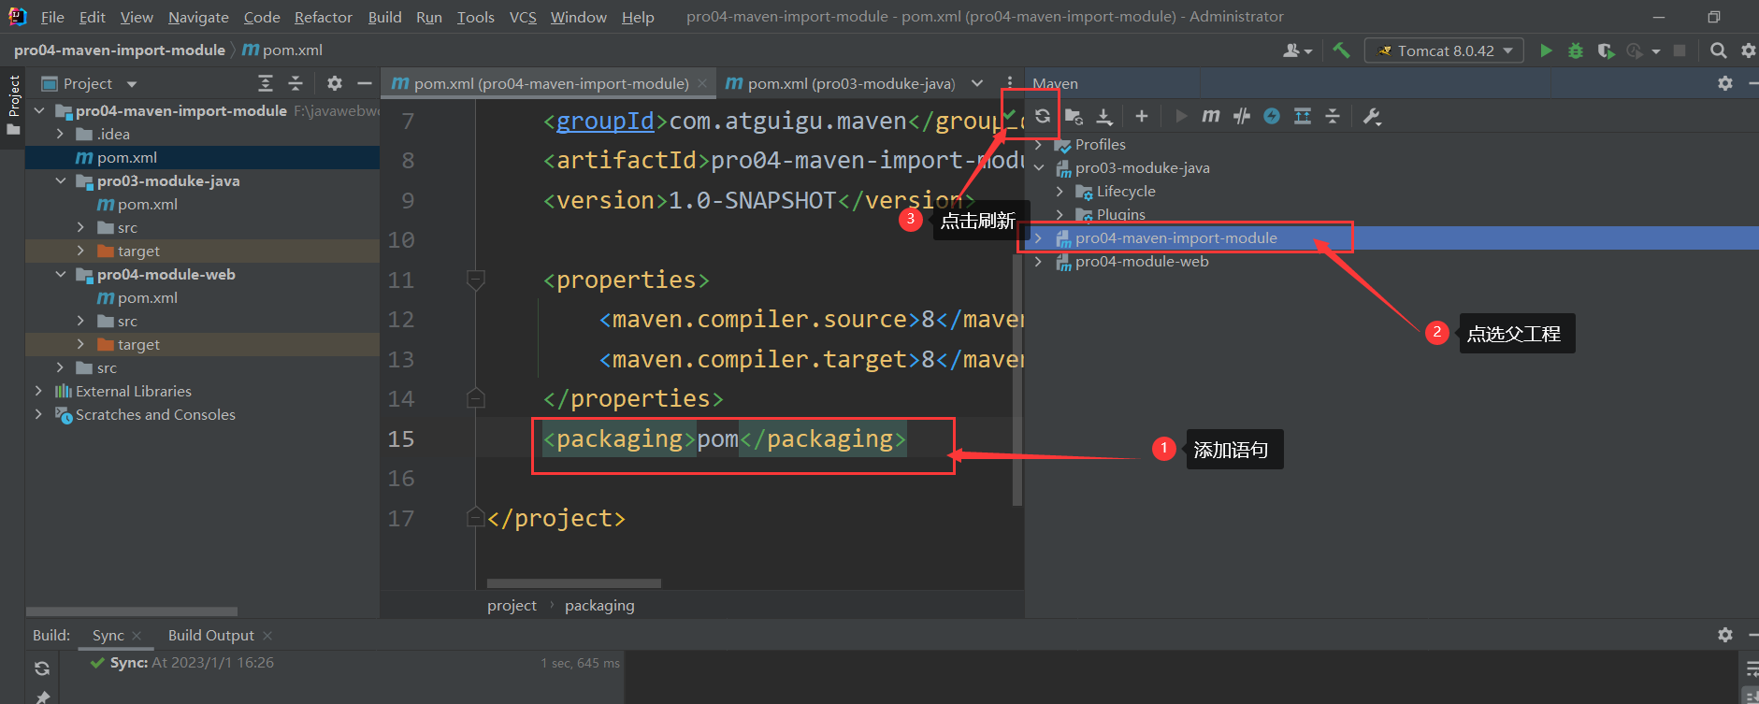Run Tomcat 8.0.42 with green play icon
The image size is (1759, 704).
click(1546, 50)
